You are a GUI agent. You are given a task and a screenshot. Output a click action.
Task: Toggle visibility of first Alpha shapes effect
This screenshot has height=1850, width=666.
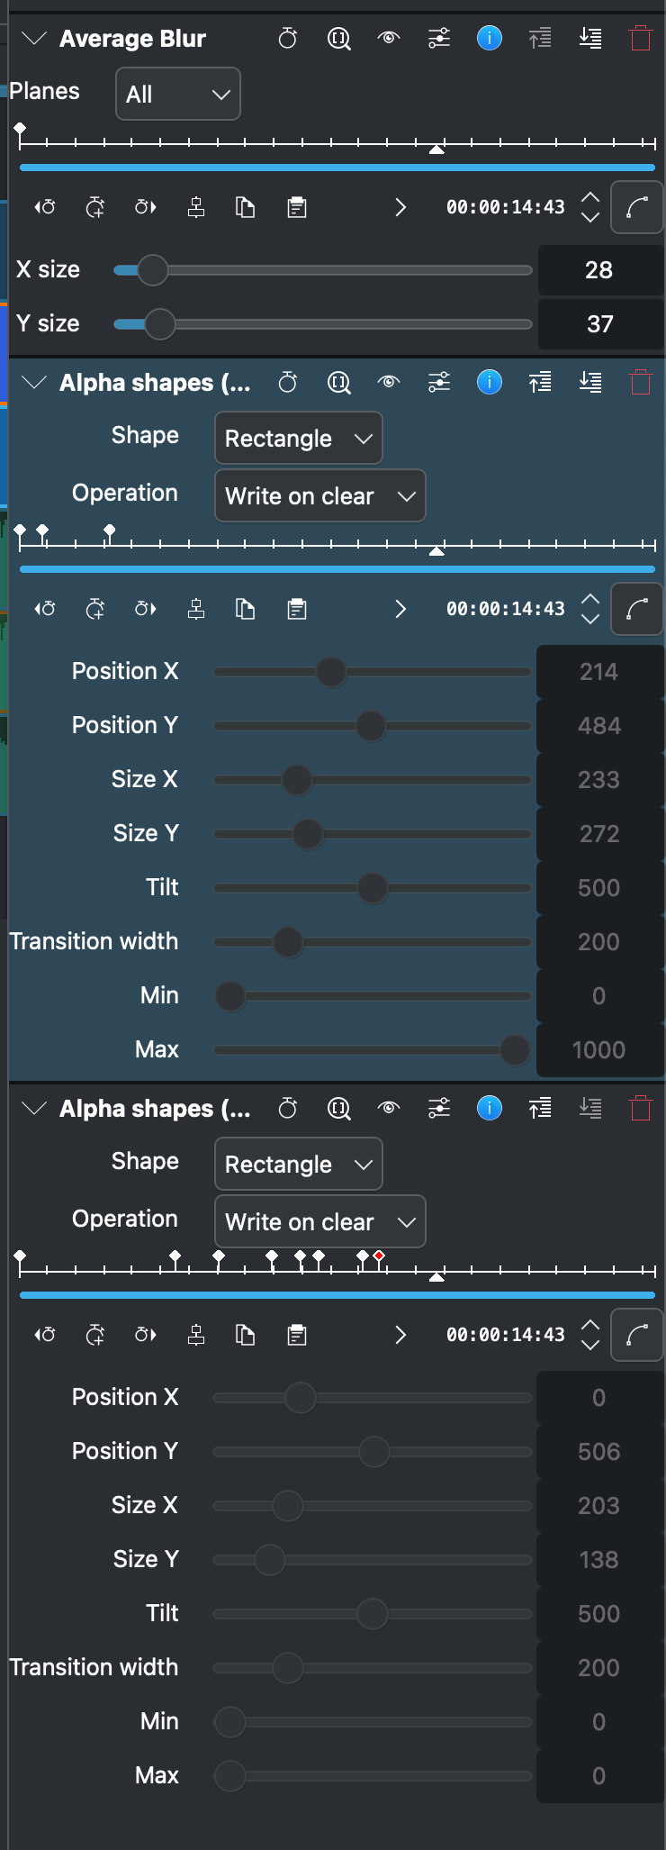(389, 382)
